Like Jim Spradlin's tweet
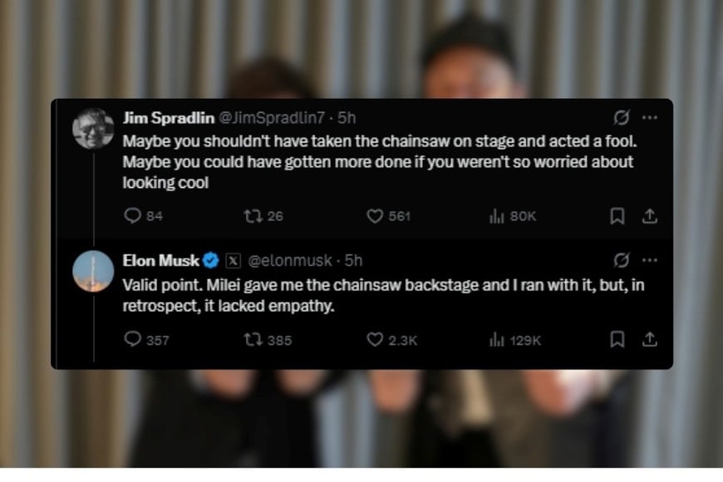Screen dimensions: 723x482 pos(375,216)
